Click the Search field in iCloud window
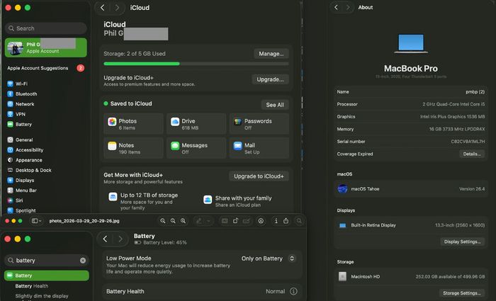Image resolution: width=496 pixels, height=301 pixels. pos(46,28)
